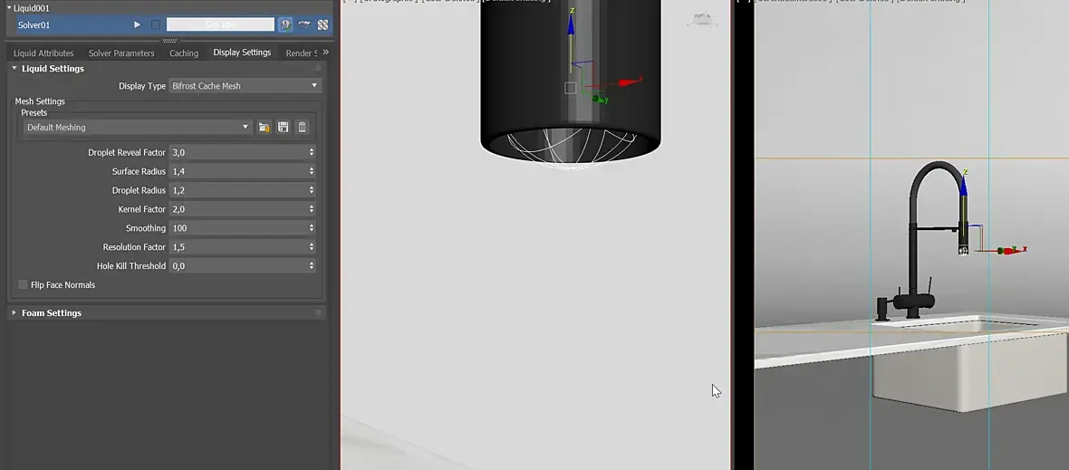
Task: Show more tabs with double chevron
Action: 326,52
